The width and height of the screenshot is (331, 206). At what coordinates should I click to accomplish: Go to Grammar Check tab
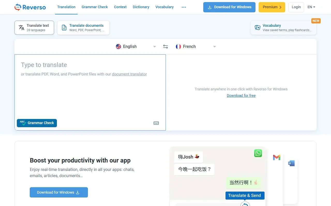coord(95,7)
